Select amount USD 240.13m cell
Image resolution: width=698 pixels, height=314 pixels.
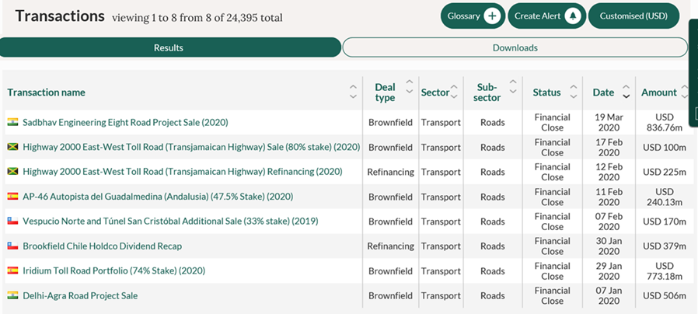(x=665, y=197)
